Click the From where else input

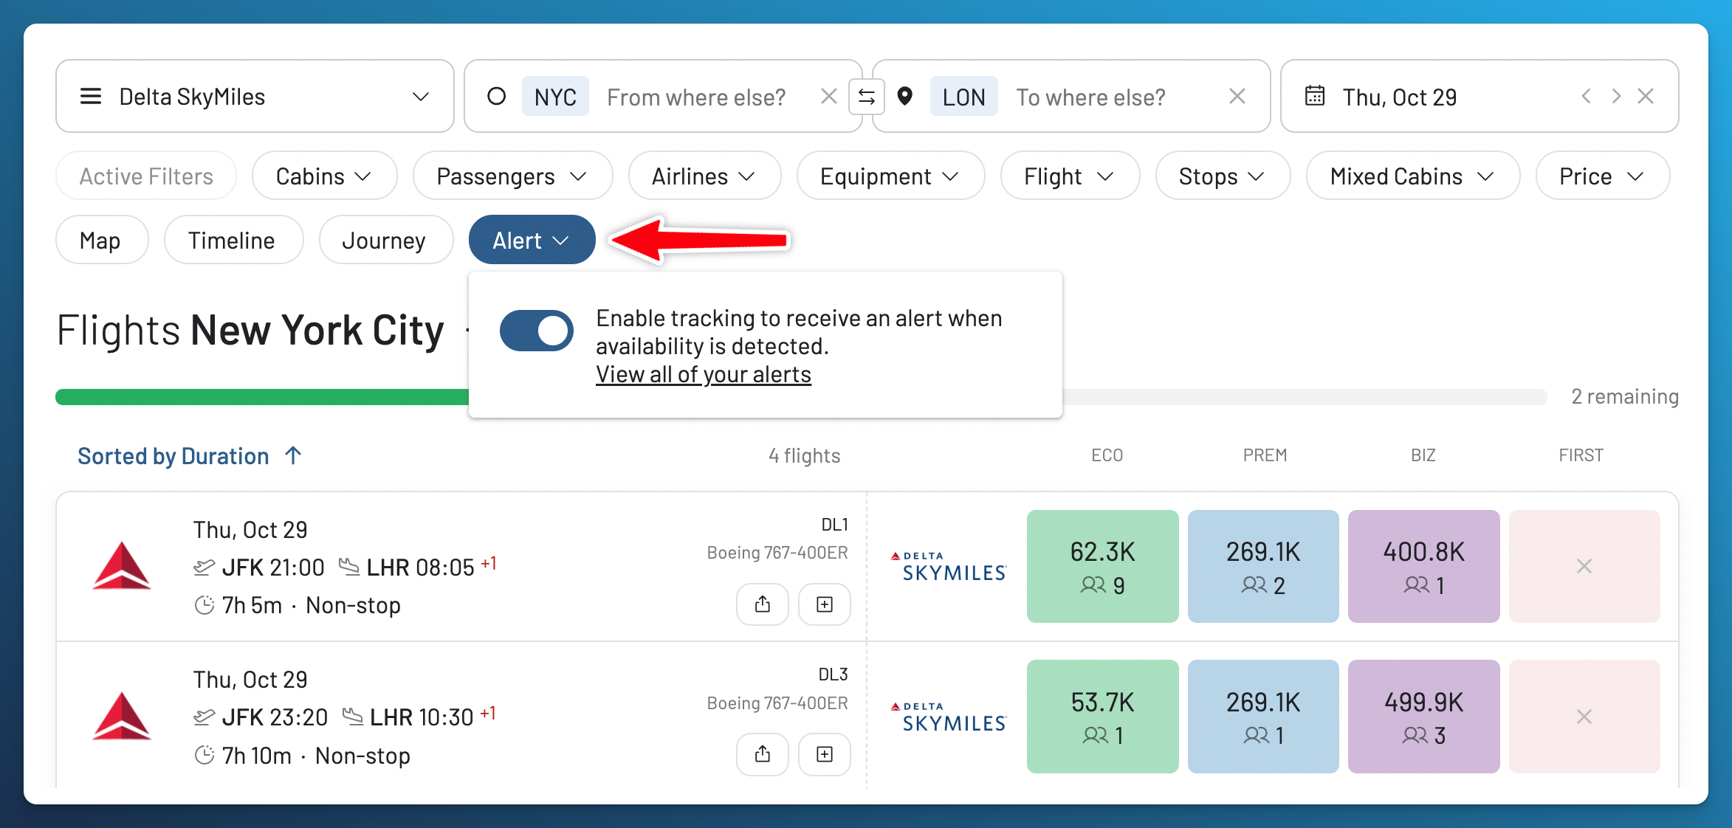696,97
